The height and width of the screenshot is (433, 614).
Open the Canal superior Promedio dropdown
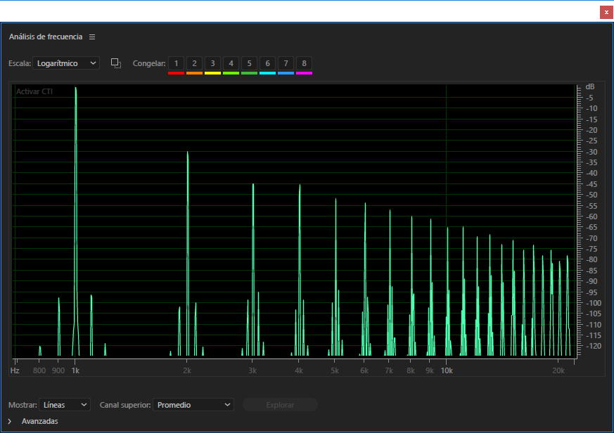[x=193, y=405]
